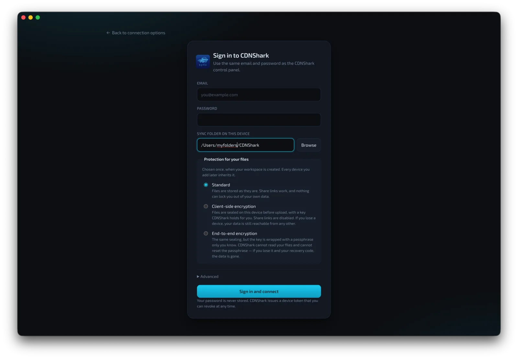Close the window with red button
Image resolution: width=518 pixels, height=359 pixels.
23,17
